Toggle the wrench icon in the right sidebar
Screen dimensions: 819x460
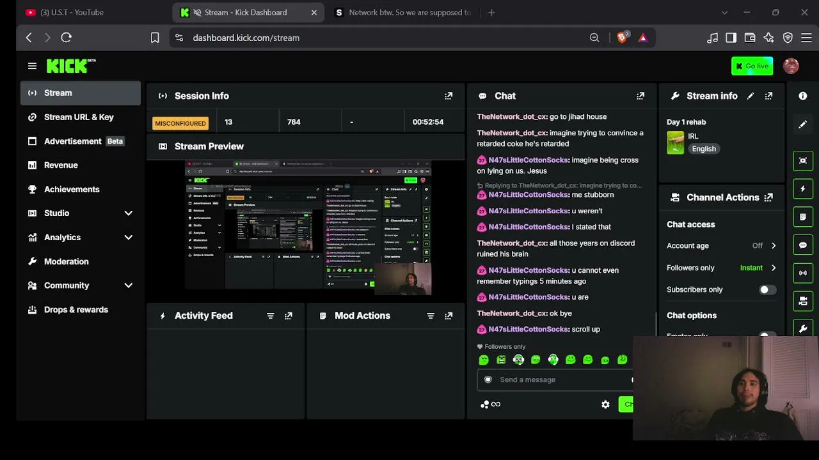[803, 329]
